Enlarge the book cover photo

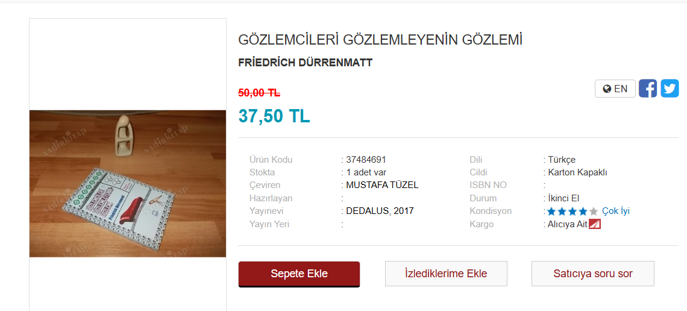coord(128,184)
